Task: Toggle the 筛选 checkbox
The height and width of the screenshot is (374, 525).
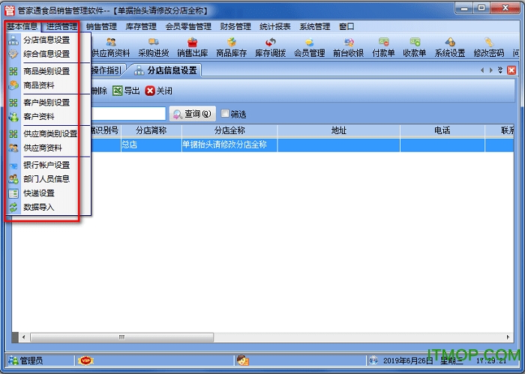Action: tap(226, 114)
